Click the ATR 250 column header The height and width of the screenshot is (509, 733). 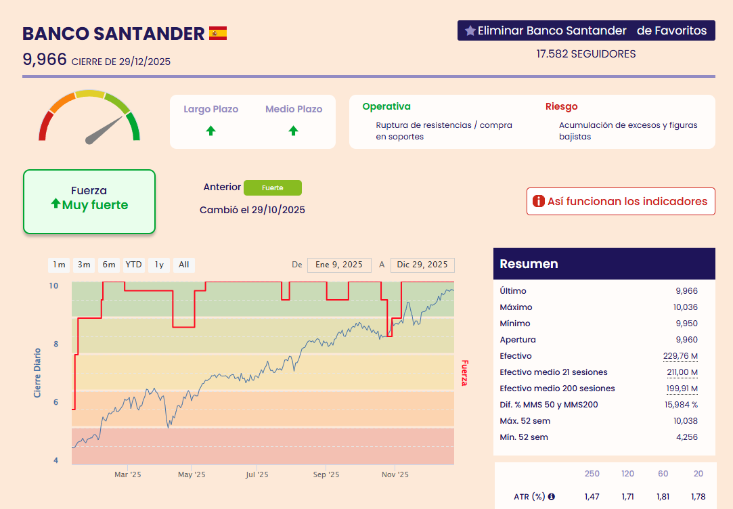[x=592, y=474]
